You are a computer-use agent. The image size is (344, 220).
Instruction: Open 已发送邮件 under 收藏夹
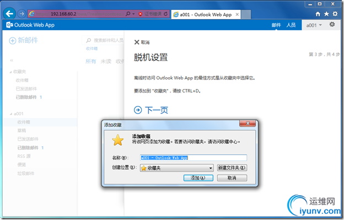point(26,89)
